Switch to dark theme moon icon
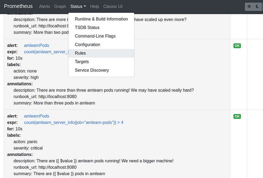This screenshot has height=178, width=263. click(257, 6)
